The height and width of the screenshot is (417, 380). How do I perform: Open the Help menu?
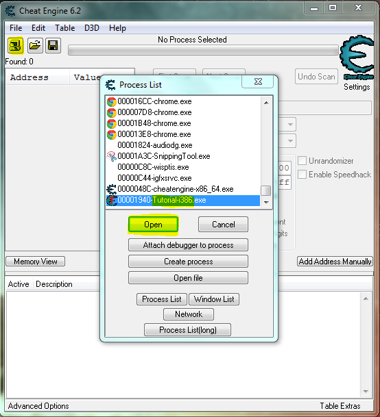point(117,28)
